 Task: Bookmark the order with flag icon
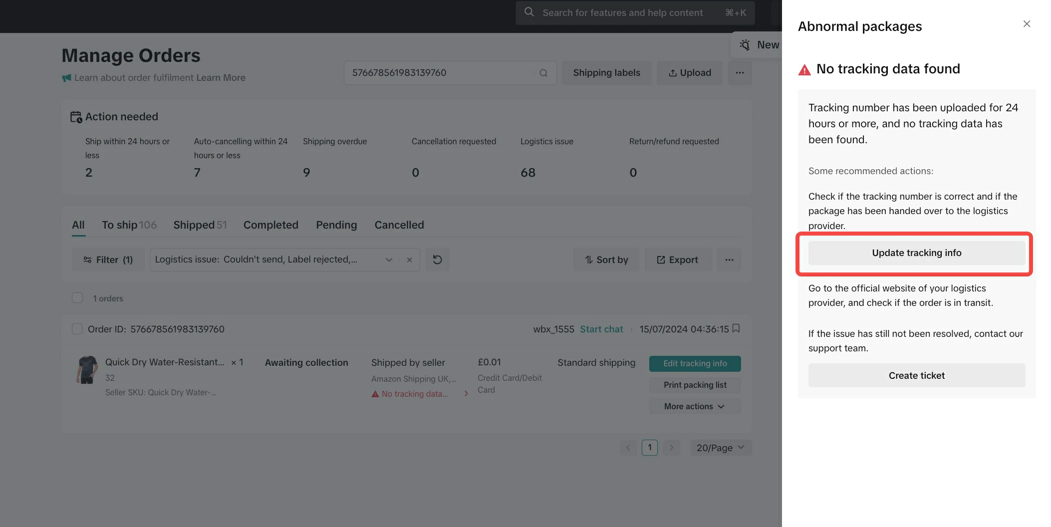coord(736,328)
